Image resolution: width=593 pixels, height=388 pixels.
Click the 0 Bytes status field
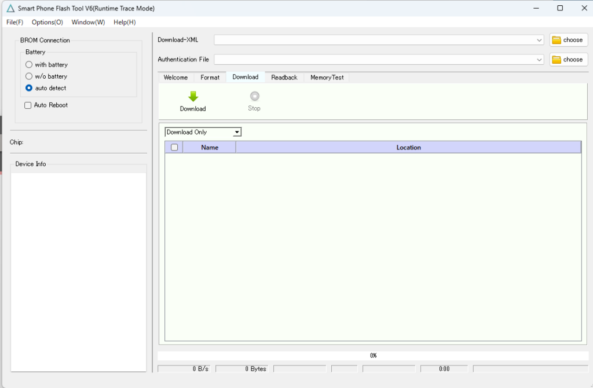pos(241,369)
